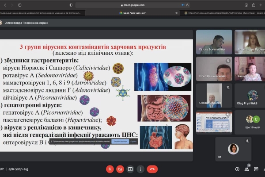Toggle camera off button
The image size is (265, 177).
tap(120, 169)
